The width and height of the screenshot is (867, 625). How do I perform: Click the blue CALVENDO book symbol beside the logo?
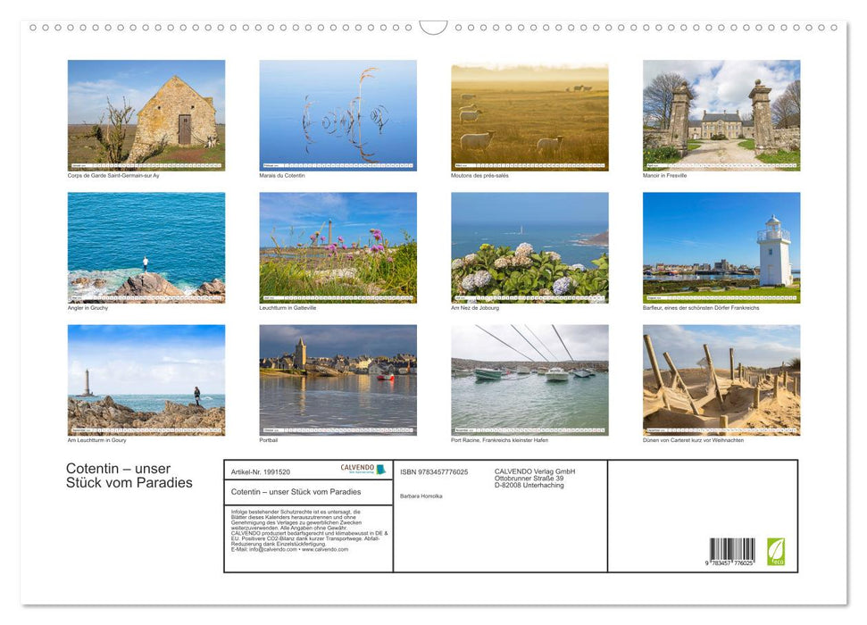pos(380,468)
